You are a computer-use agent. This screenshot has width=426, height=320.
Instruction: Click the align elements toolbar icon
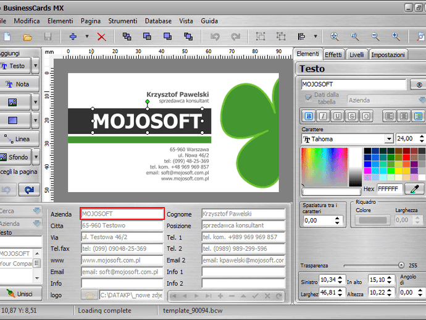pos(301,36)
